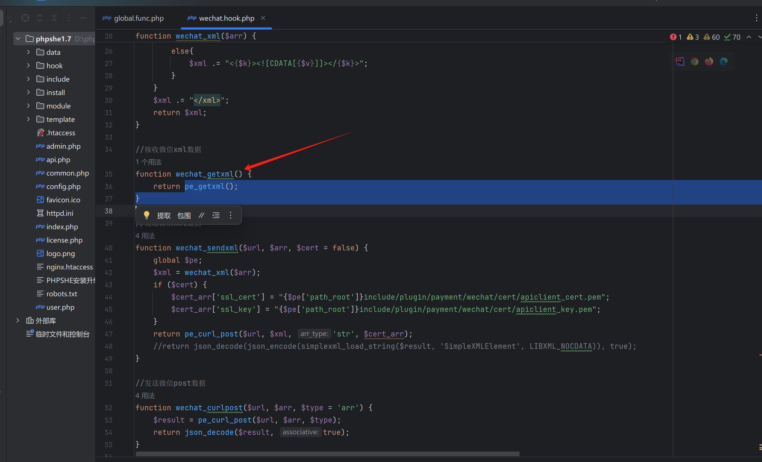
Task: Toggle line comment in floating toolbar
Action: (x=201, y=215)
